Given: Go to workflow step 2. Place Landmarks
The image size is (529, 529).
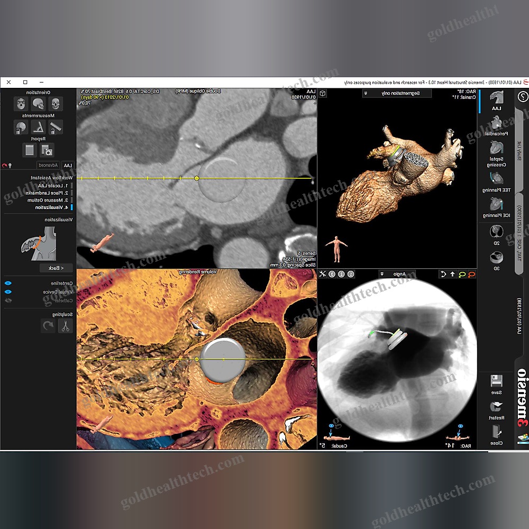Looking at the screenshot, I should 47,193.
